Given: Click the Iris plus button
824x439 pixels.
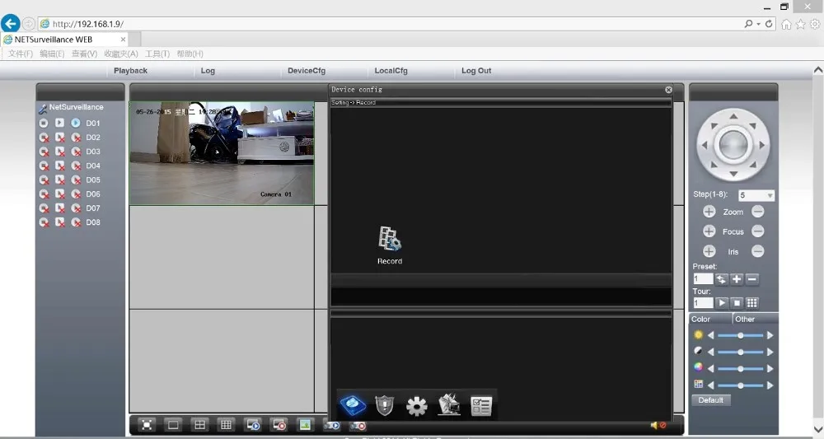Looking at the screenshot, I should click(709, 251).
